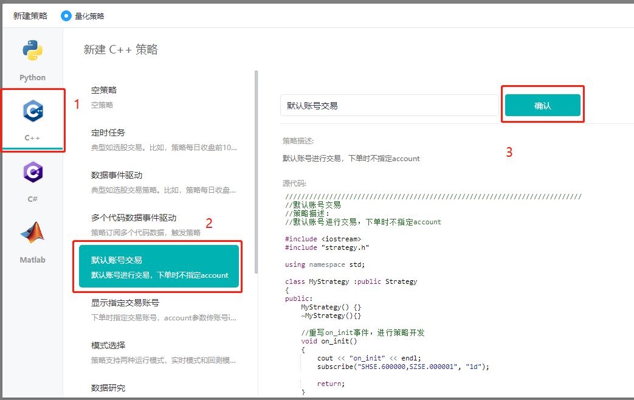Viewport: 634px width, 400px height.
Task: Click the ~MyStrategy(){} destructor line
Action: point(331,316)
